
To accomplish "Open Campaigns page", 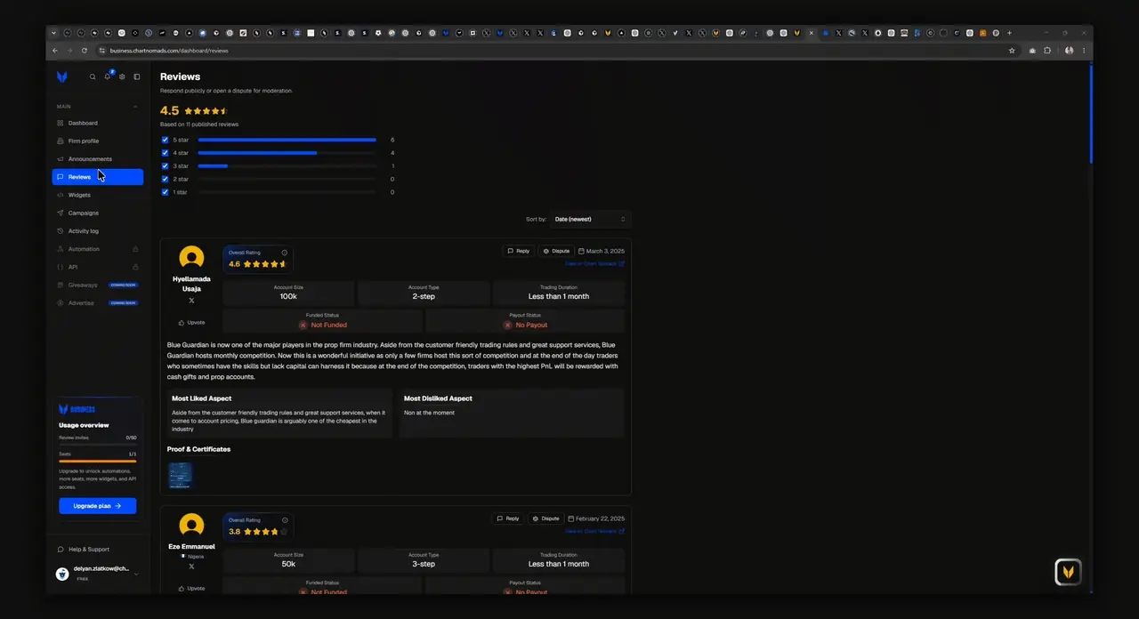I will tap(97, 213).
